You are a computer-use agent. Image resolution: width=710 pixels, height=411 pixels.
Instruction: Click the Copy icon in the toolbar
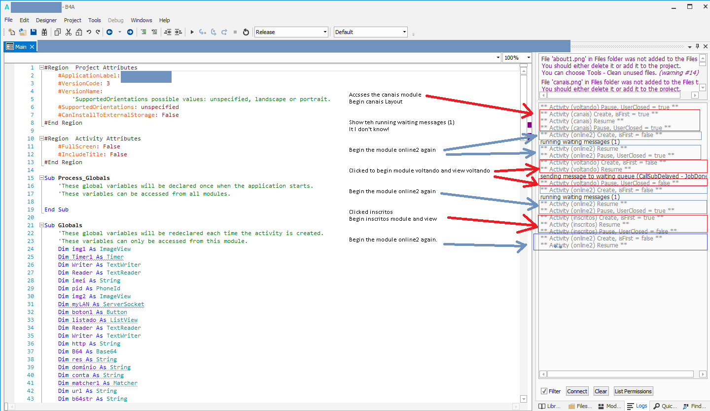pos(58,32)
